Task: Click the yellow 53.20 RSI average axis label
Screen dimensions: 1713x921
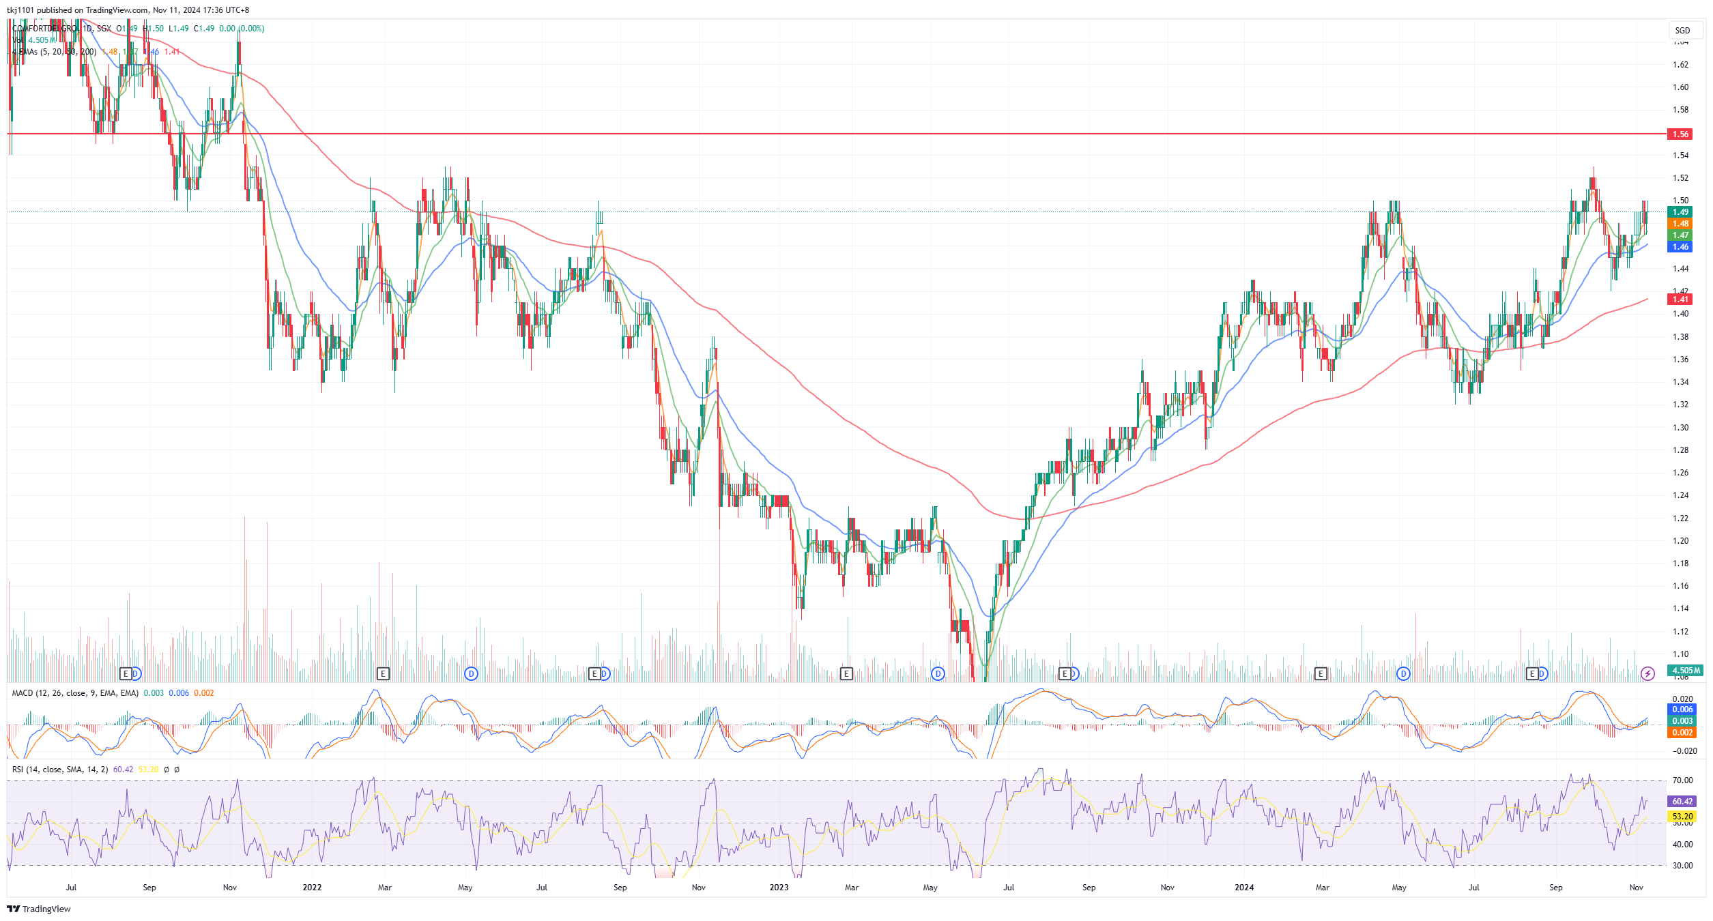Action: pos(1682,817)
